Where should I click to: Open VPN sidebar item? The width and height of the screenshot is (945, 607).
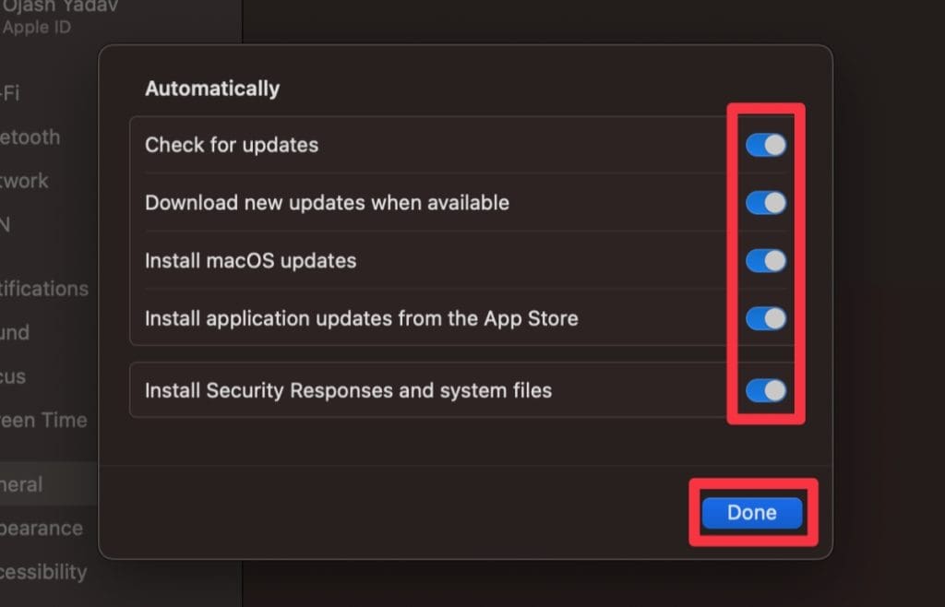pyautogui.click(x=6, y=224)
